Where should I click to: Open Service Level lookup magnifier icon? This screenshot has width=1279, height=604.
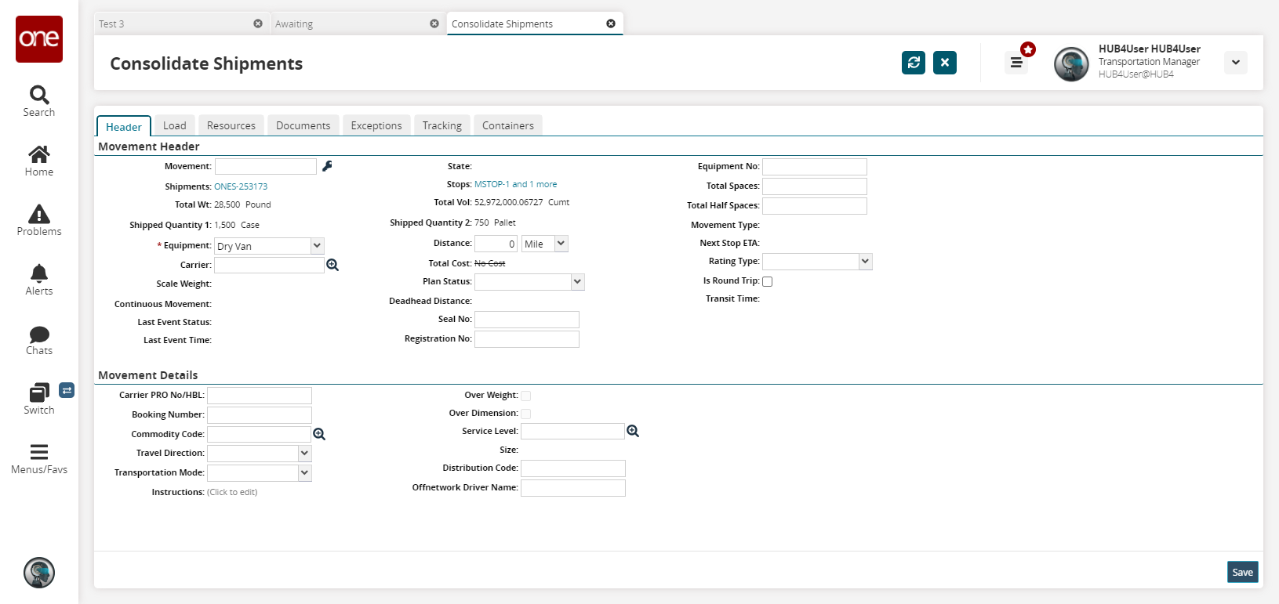click(633, 431)
